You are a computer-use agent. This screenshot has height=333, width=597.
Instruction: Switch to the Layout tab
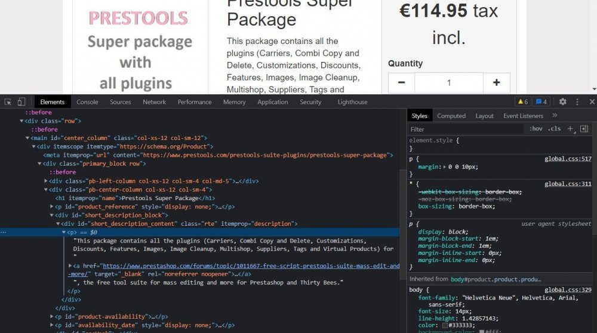[484, 116]
